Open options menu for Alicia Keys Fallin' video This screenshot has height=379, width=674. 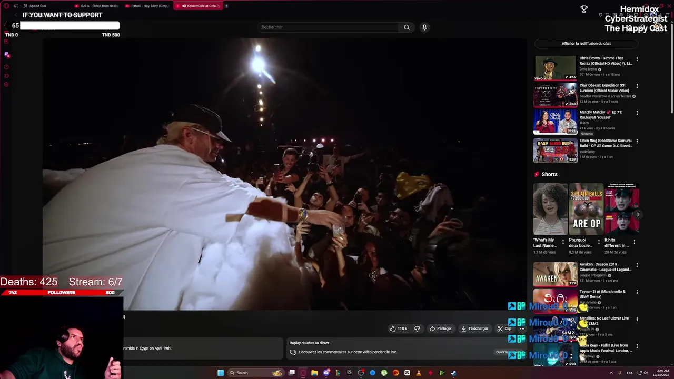click(637, 346)
